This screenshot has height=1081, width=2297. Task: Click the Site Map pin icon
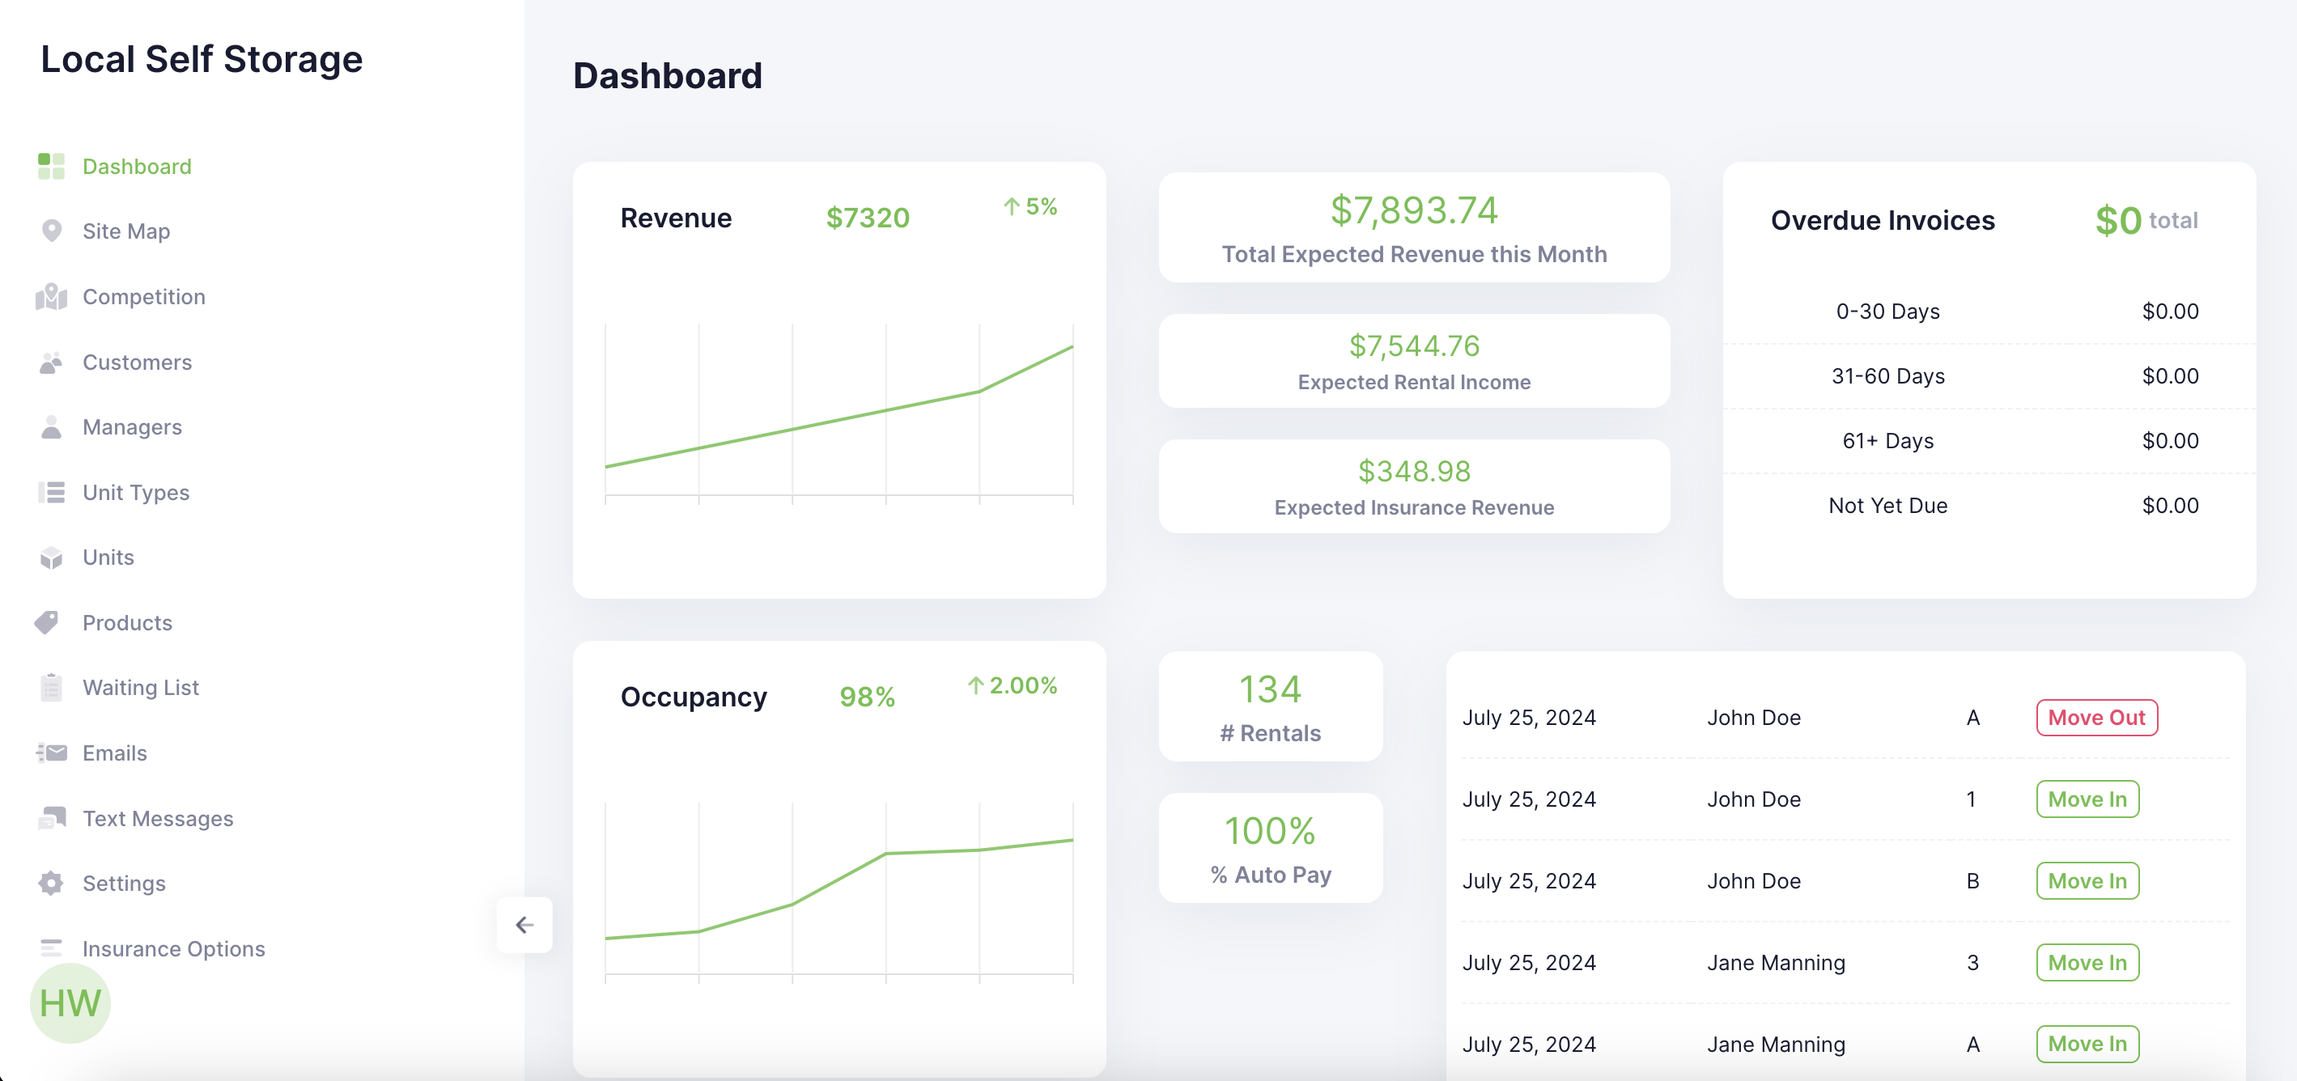coord(51,231)
